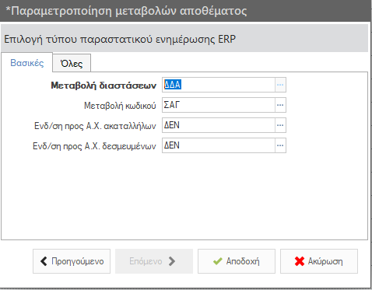
Task: Focus the Μεταβολή διαστάσεων input with ΔΔΑ
Action: [219, 85]
